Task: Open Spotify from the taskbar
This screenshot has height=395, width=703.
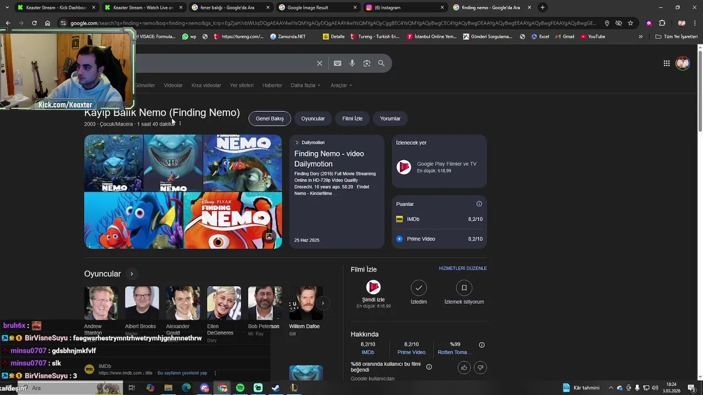Action: (240, 388)
